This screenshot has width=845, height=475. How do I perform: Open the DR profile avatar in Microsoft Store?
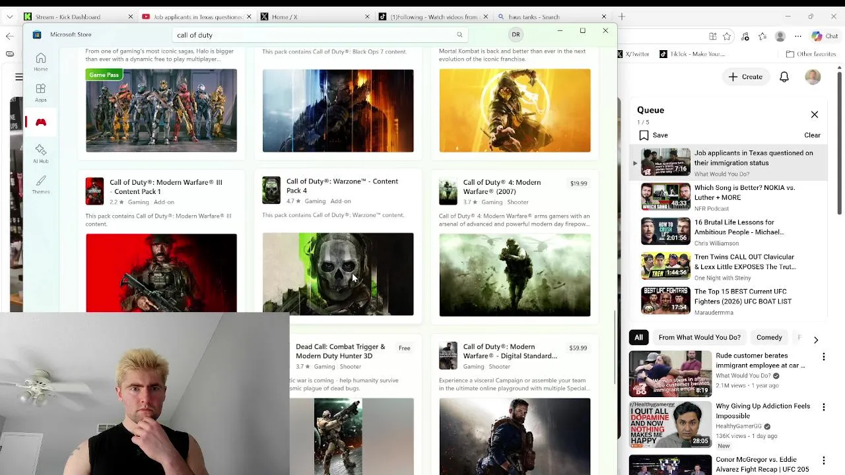pos(516,34)
